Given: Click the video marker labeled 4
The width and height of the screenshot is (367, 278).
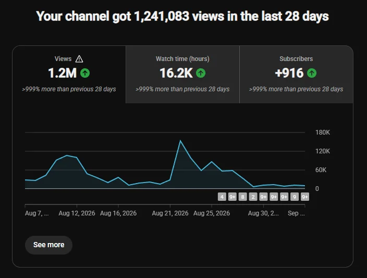Looking at the screenshot, I should click(222, 197).
